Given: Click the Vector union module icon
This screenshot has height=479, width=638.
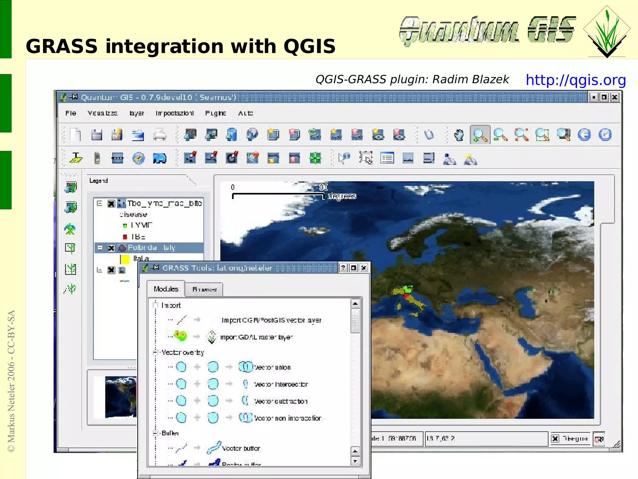Looking at the screenshot, I should tap(245, 367).
